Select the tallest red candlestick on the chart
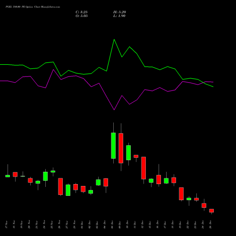 121,148
